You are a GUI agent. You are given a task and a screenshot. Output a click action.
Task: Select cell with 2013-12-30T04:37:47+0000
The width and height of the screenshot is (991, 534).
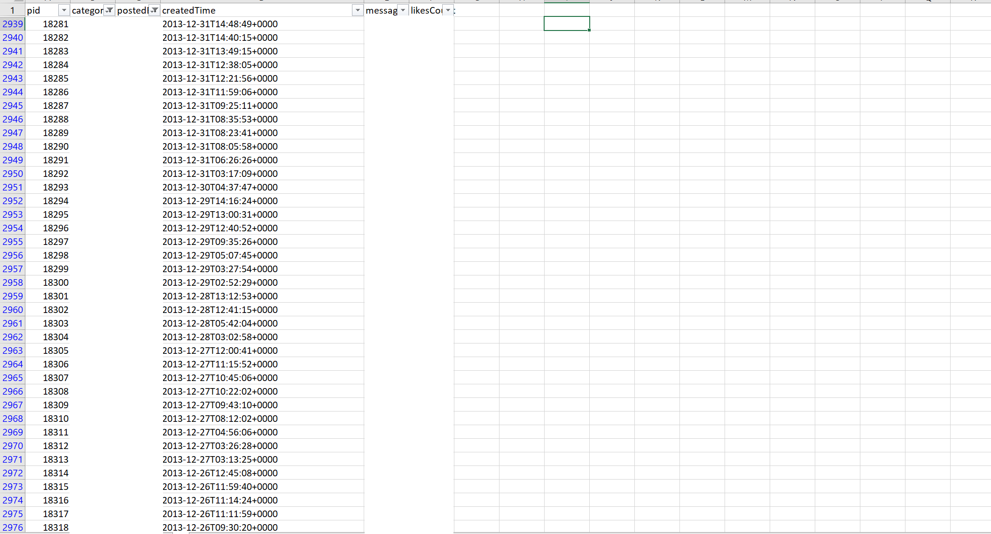point(220,187)
